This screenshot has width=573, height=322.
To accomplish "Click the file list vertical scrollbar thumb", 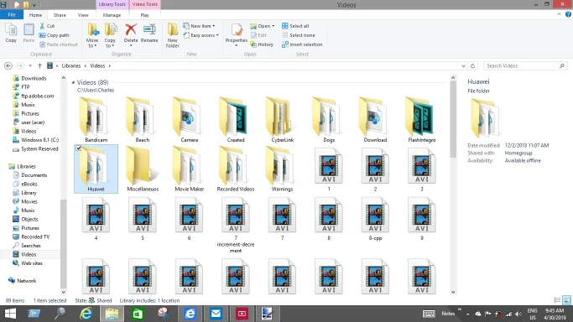I will (453, 119).
